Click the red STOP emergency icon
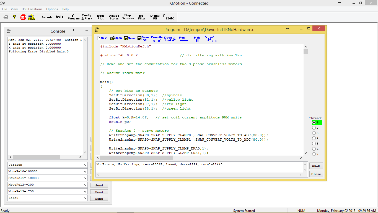 point(23,17)
